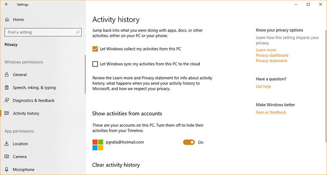Open the Privacy dashboard link

click(272, 55)
